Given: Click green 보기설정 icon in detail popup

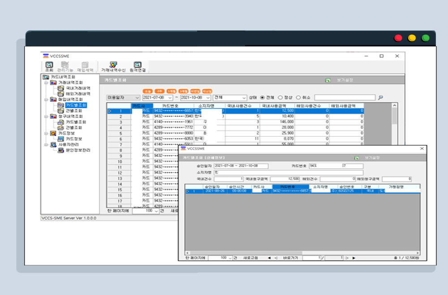Looking at the screenshot, I should [357, 158].
